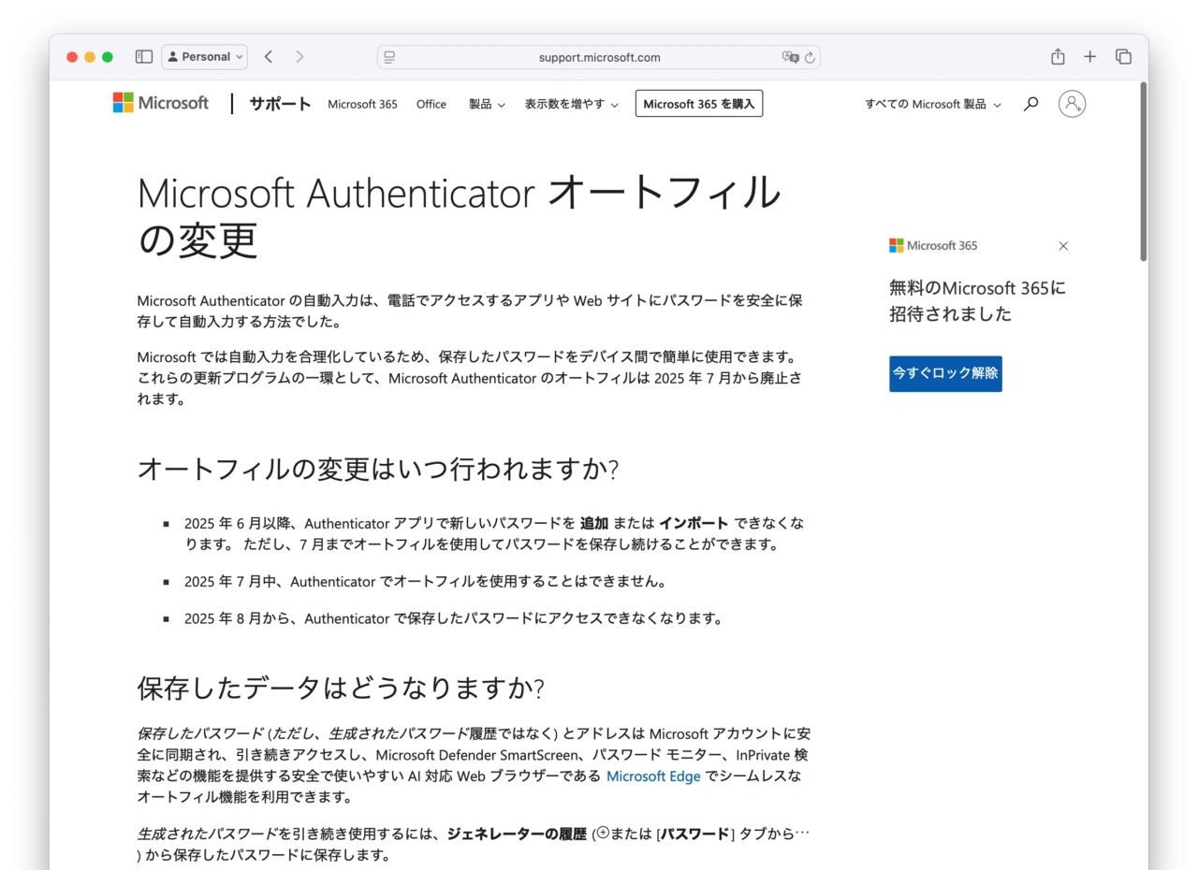Open the Microsoft search magnifier
Screen dimensions: 1198x870
click(1030, 104)
